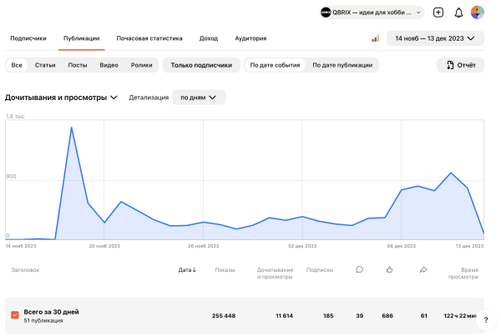Click the shares arrow column icon

pyautogui.click(x=423, y=269)
